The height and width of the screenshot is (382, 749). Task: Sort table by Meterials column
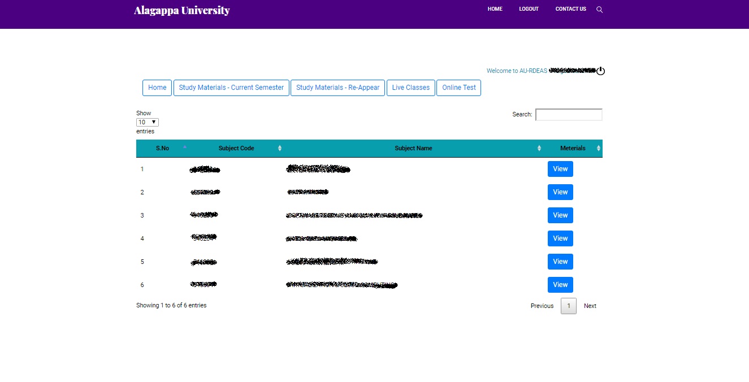click(x=573, y=148)
